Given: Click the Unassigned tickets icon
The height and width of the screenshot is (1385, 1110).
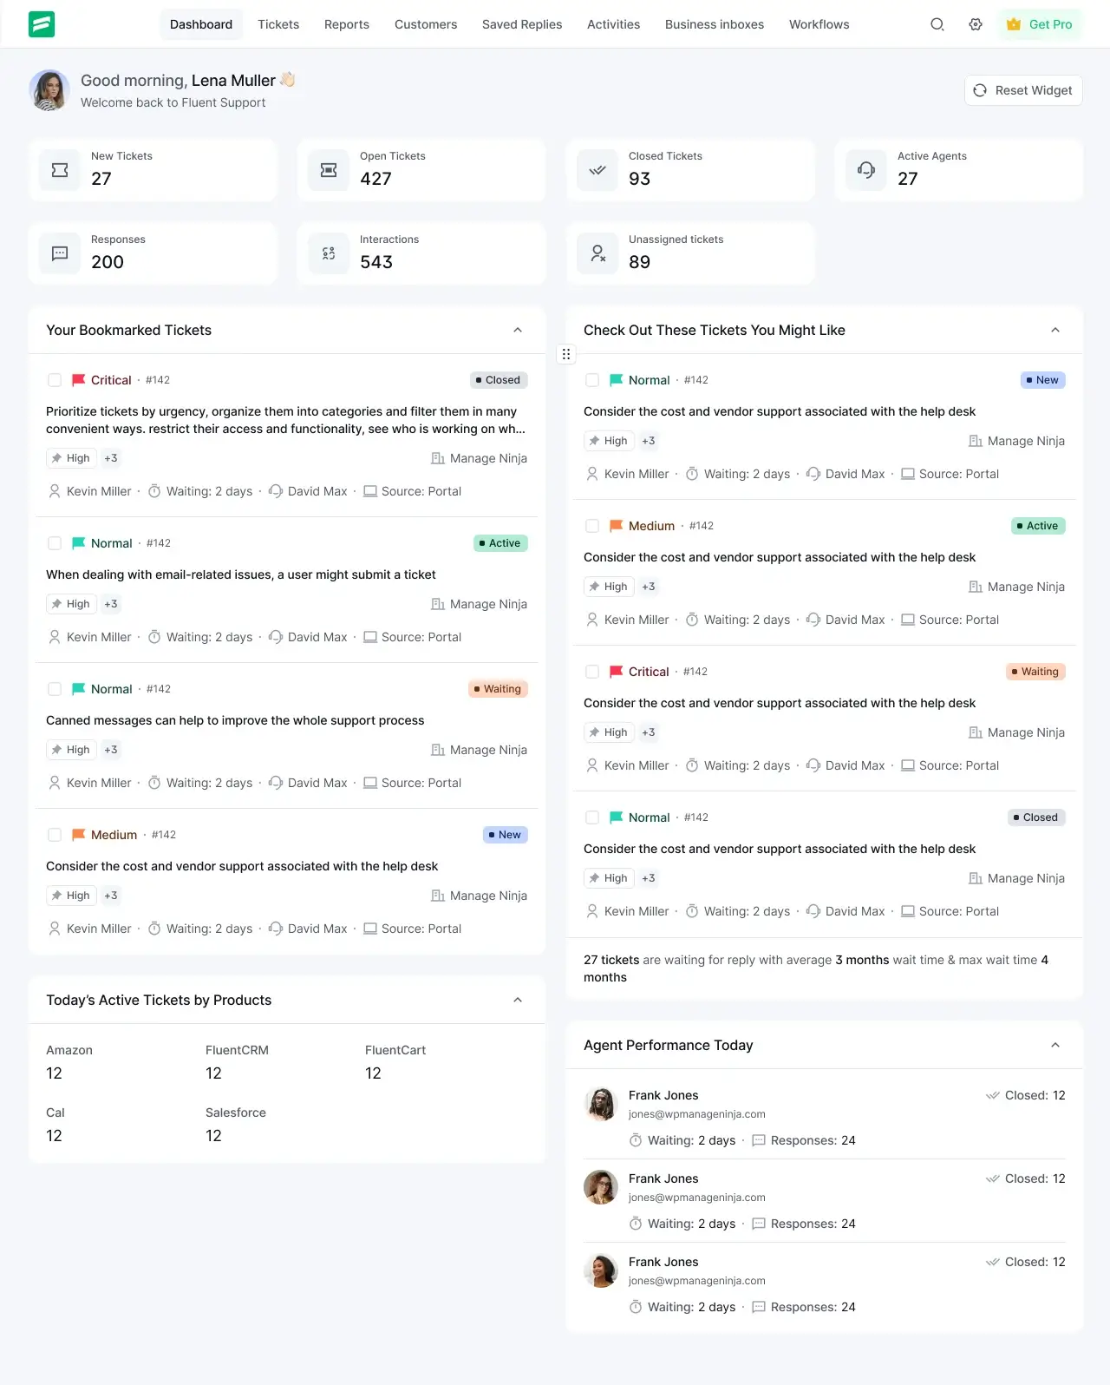Looking at the screenshot, I should click(x=597, y=253).
